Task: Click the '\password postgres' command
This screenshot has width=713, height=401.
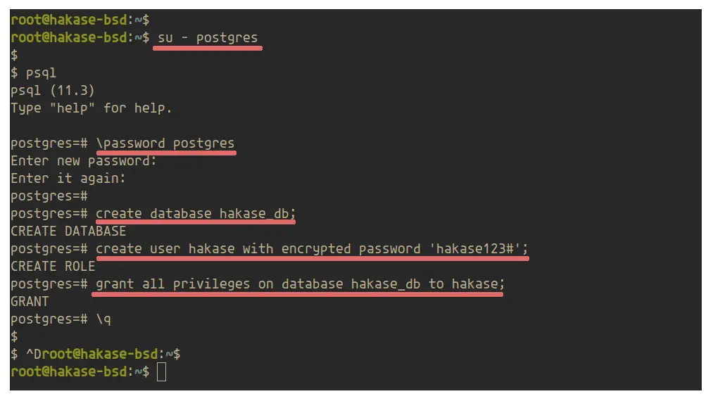Action: coord(165,144)
